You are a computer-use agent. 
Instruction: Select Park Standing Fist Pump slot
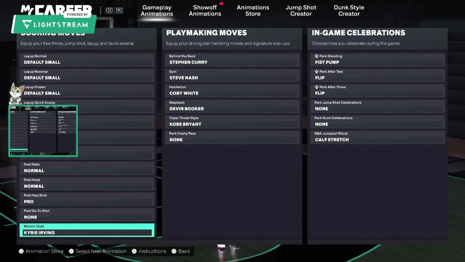click(378, 60)
